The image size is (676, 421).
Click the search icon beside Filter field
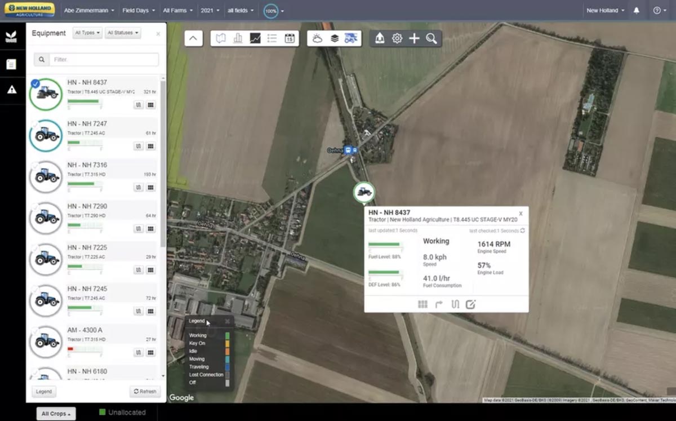41,59
